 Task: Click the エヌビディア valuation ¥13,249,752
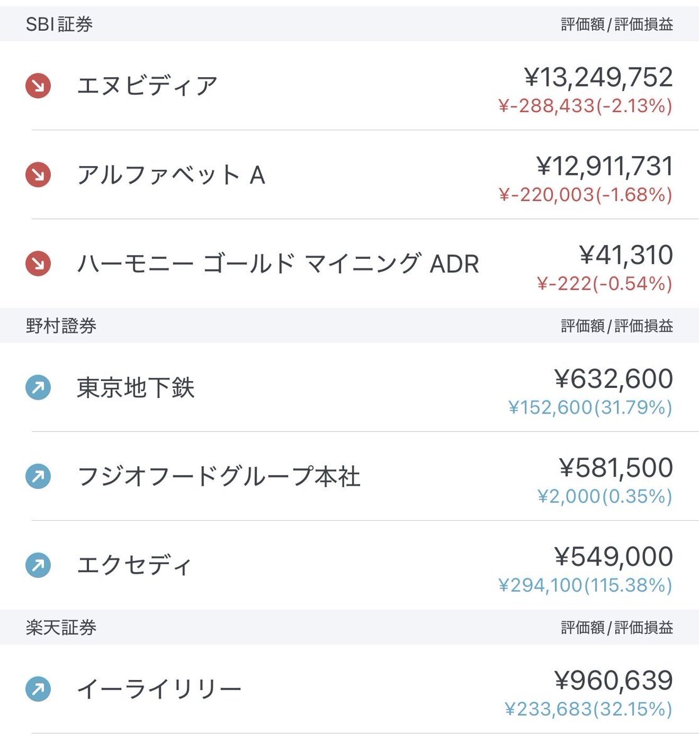[x=598, y=77]
